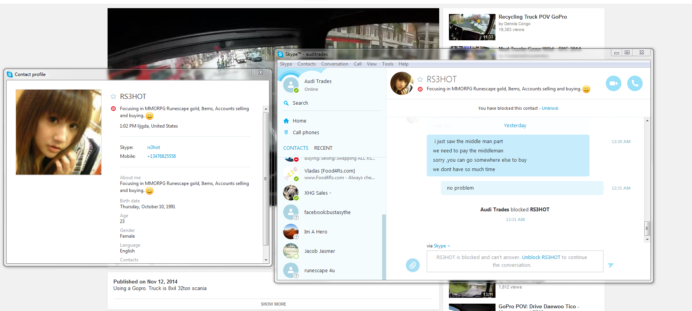Click the mobile number +13476825558
The width and height of the screenshot is (692, 311).
pyautogui.click(x=162, y=156)
